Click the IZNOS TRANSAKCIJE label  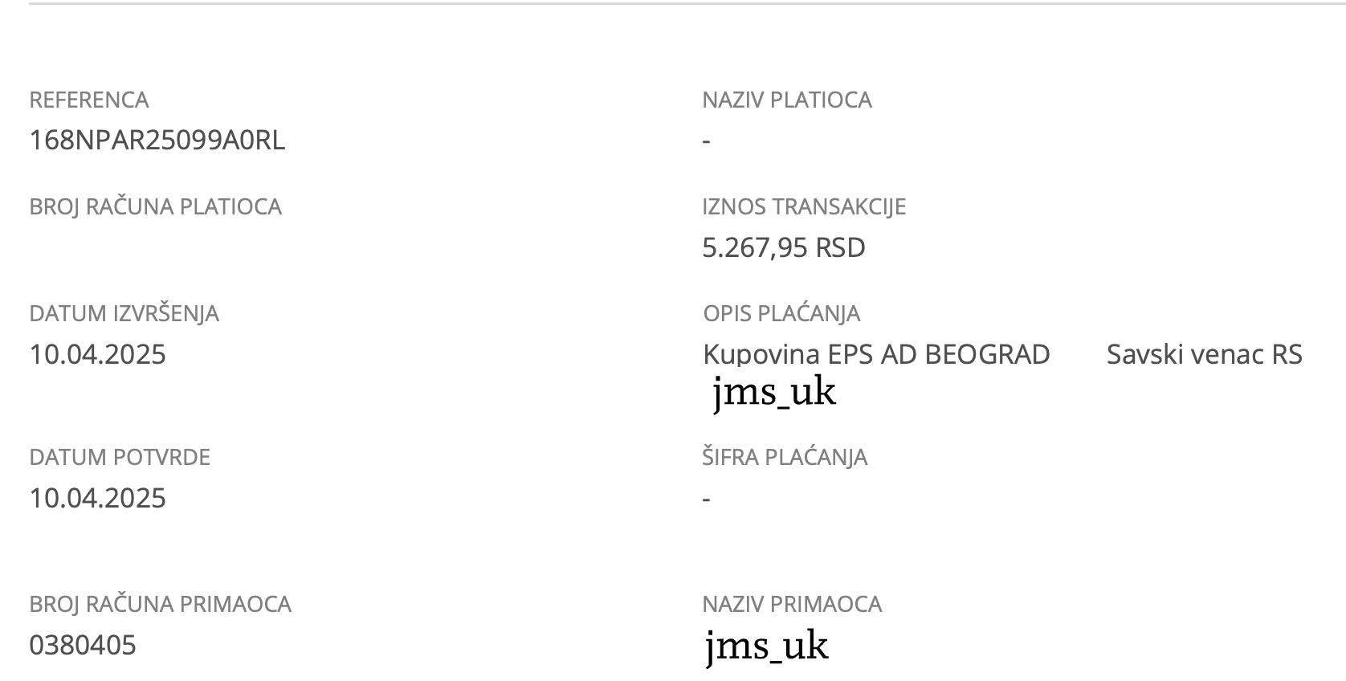click(x=804, y=207)
